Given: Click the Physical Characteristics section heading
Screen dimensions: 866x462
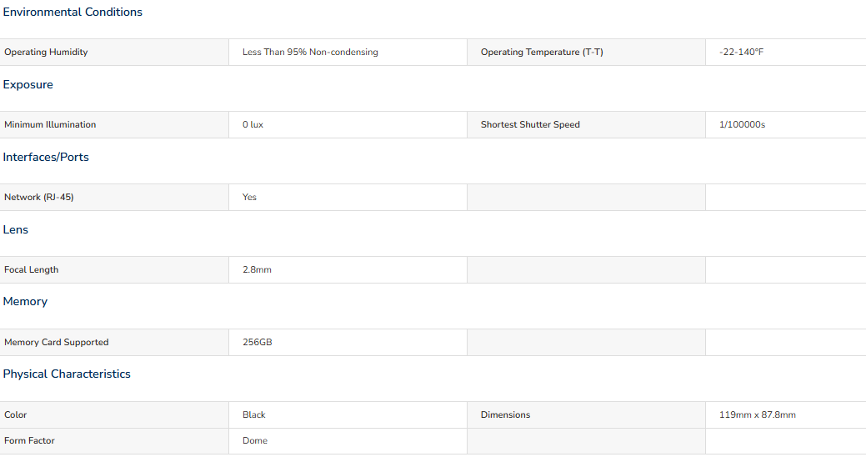Looking at the screenshot, I should point(67,374).
